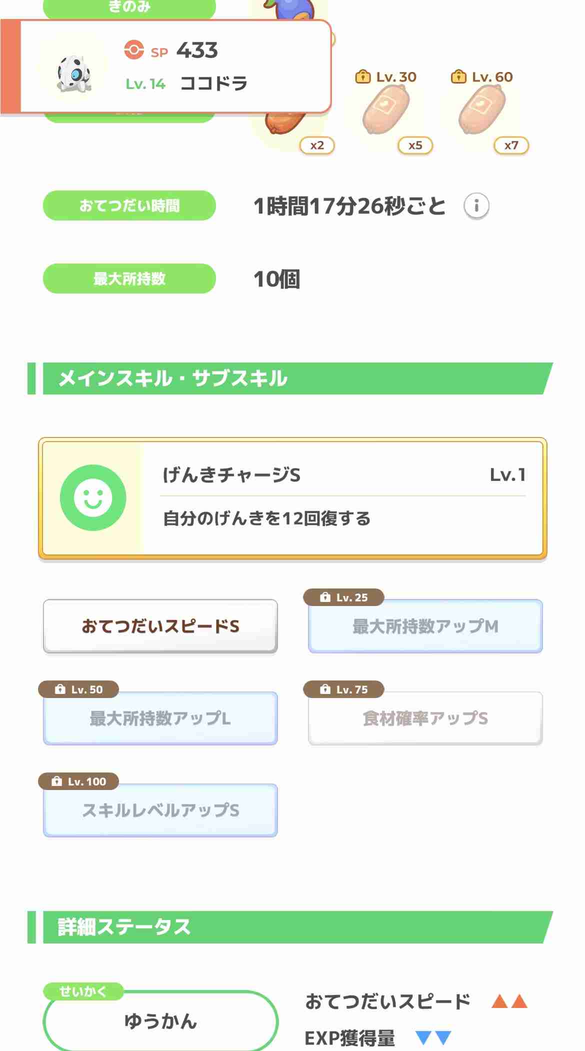Select the Lv. 30 locked sausage ingredient
Screen dimensions: 585x1051
pos(384,110)
